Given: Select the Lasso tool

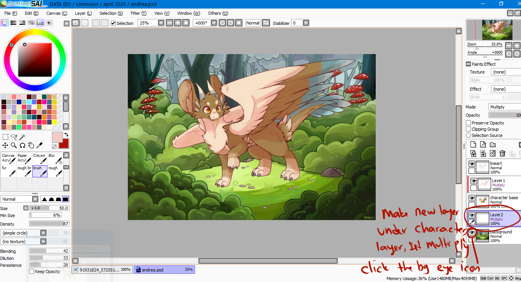Looking at the screenshot, I should [x=14, y=137].
